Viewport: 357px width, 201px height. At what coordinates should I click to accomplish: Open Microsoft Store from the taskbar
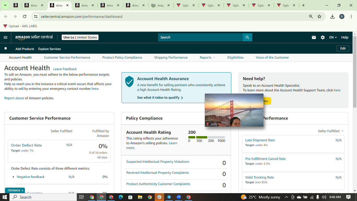(130, 197)
